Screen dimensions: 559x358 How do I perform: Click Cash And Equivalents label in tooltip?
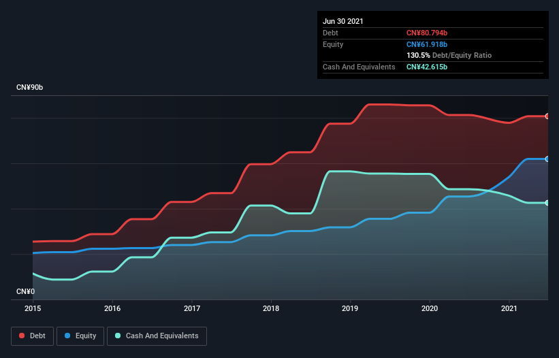pos(359,67)
